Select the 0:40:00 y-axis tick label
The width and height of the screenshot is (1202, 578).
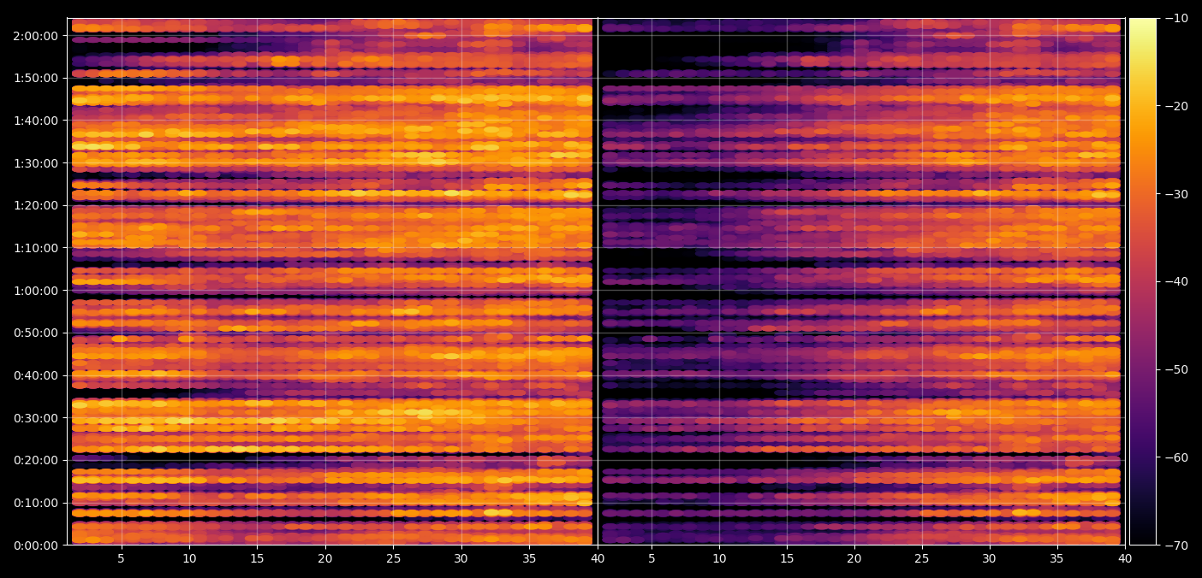(35, 375)
